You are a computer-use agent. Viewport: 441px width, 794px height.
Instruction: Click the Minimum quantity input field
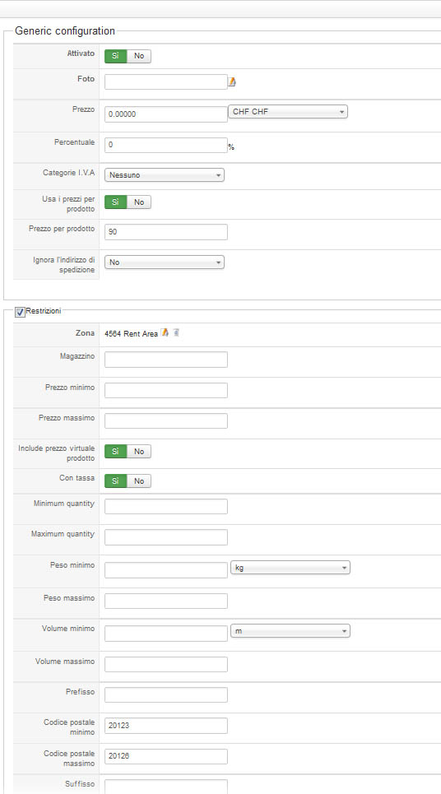(166, 506)
